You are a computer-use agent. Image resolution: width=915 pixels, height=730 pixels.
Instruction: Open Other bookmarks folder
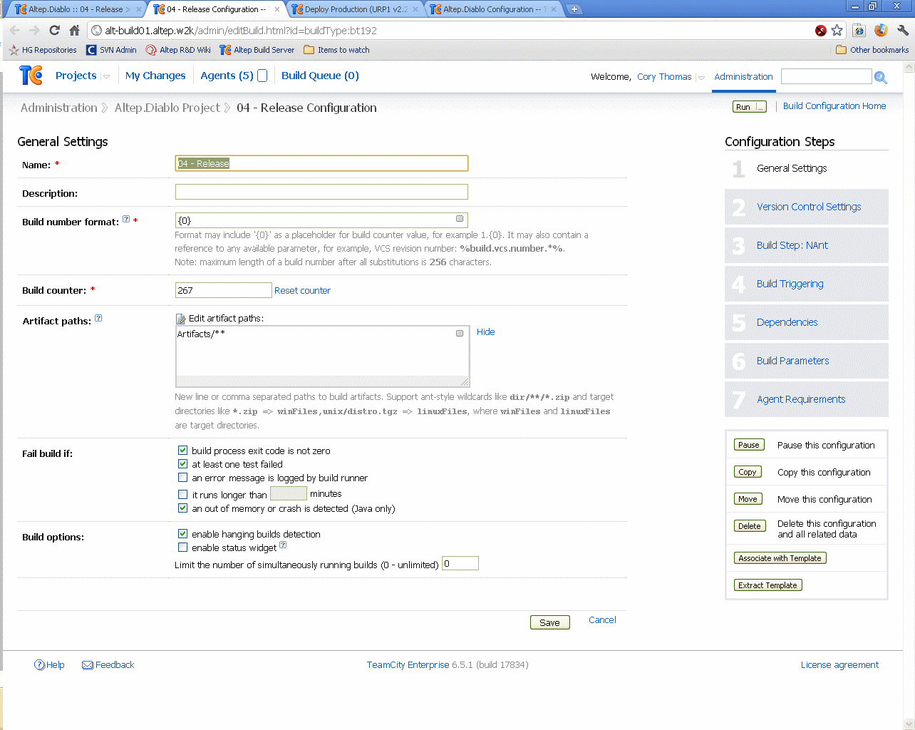[872, 50]
